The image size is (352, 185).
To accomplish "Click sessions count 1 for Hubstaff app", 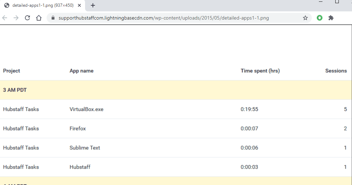I will (345, 167).
